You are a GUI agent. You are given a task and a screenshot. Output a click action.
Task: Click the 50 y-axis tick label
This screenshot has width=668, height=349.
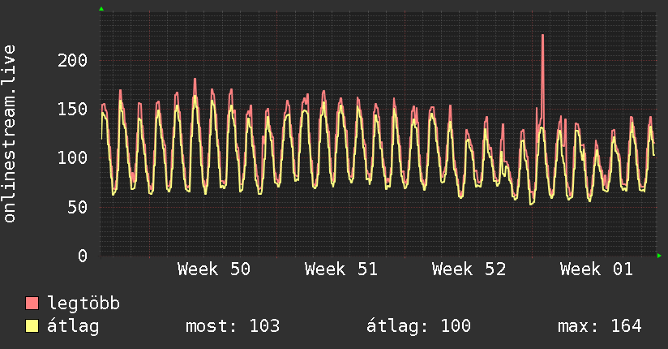coord(78,207)
